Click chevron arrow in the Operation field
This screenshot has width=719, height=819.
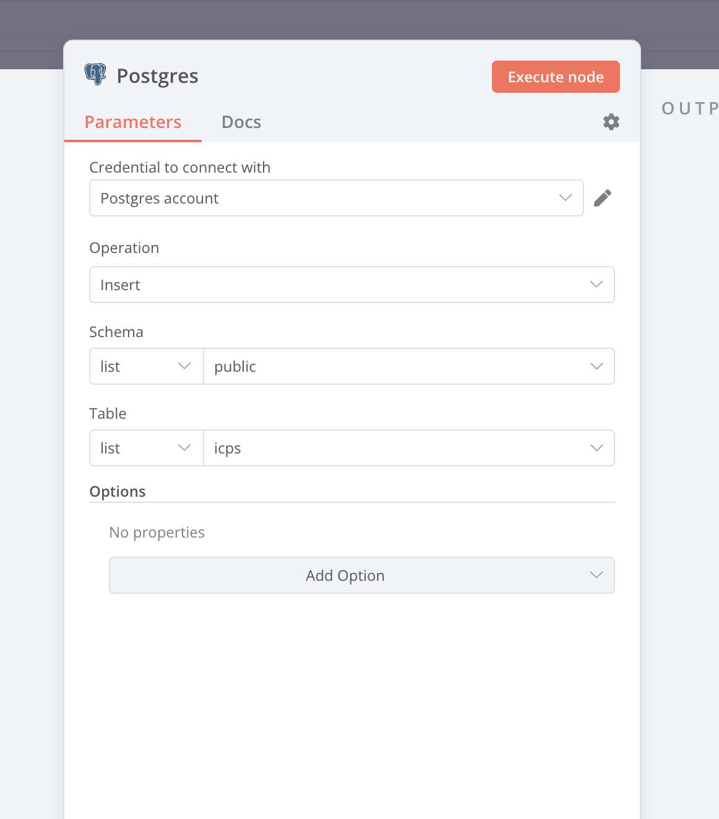pos(596,285)
